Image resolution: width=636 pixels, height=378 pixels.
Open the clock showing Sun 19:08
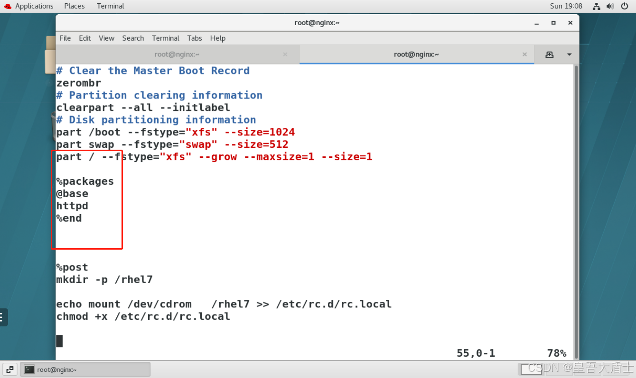[566, 6]
